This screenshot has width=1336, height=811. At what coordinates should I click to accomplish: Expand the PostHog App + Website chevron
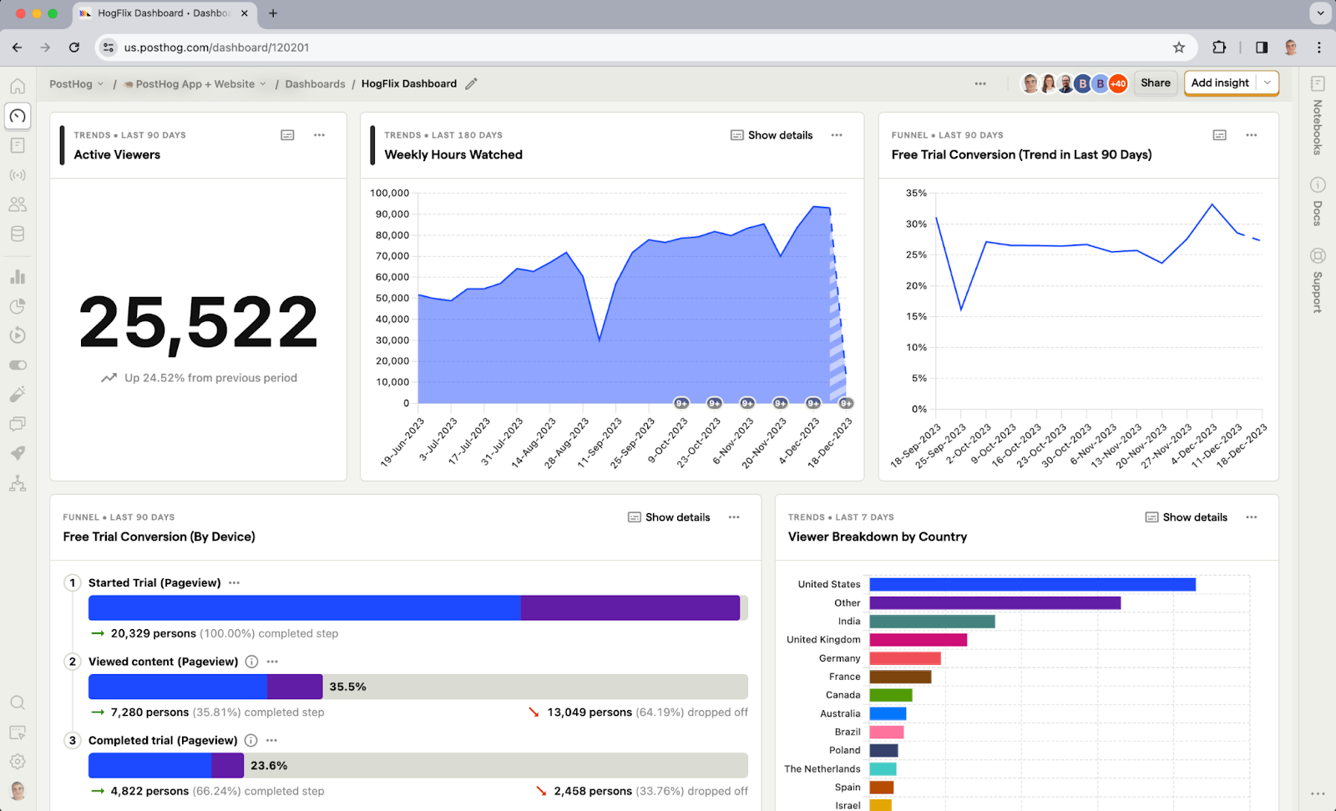(263, 83)
